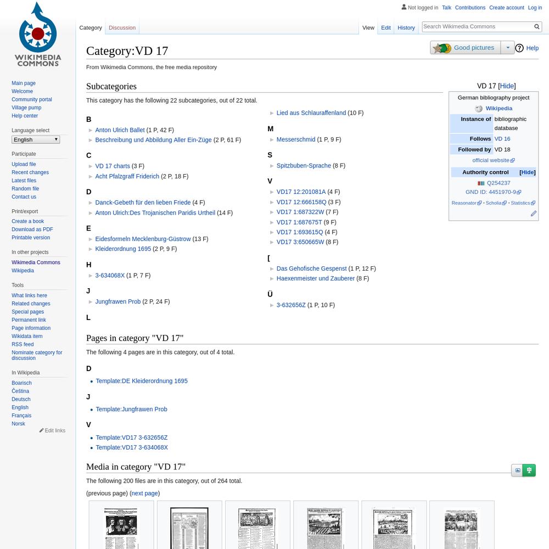Screen dimensions: 549x549
Task: Click the Help question mark icon
Action: [x=519, y=48]
